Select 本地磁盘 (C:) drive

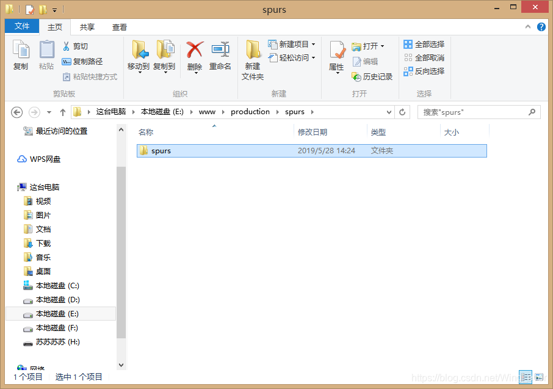point(51,286)
